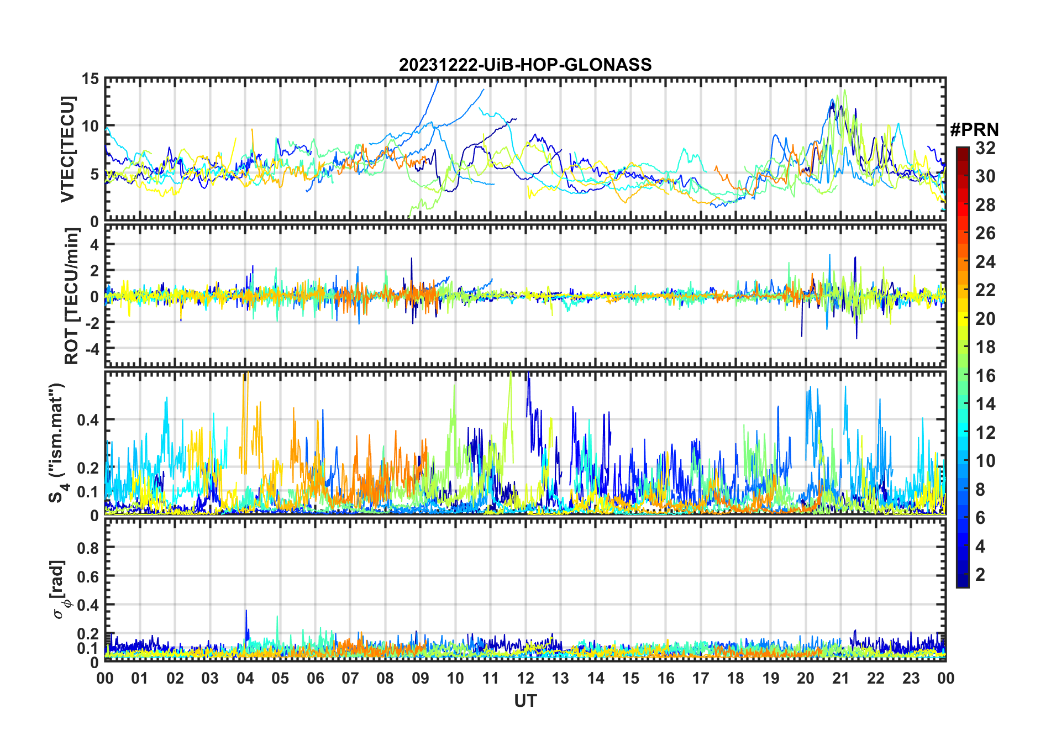Viewport: 1051px width, 735px height.
Task: Select the VTEC[TECU] y-axis label
Action: [x=67, y=149]
